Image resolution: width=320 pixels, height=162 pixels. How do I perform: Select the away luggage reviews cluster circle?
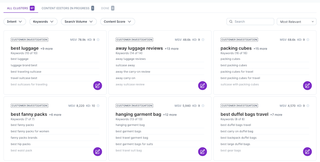203,40
